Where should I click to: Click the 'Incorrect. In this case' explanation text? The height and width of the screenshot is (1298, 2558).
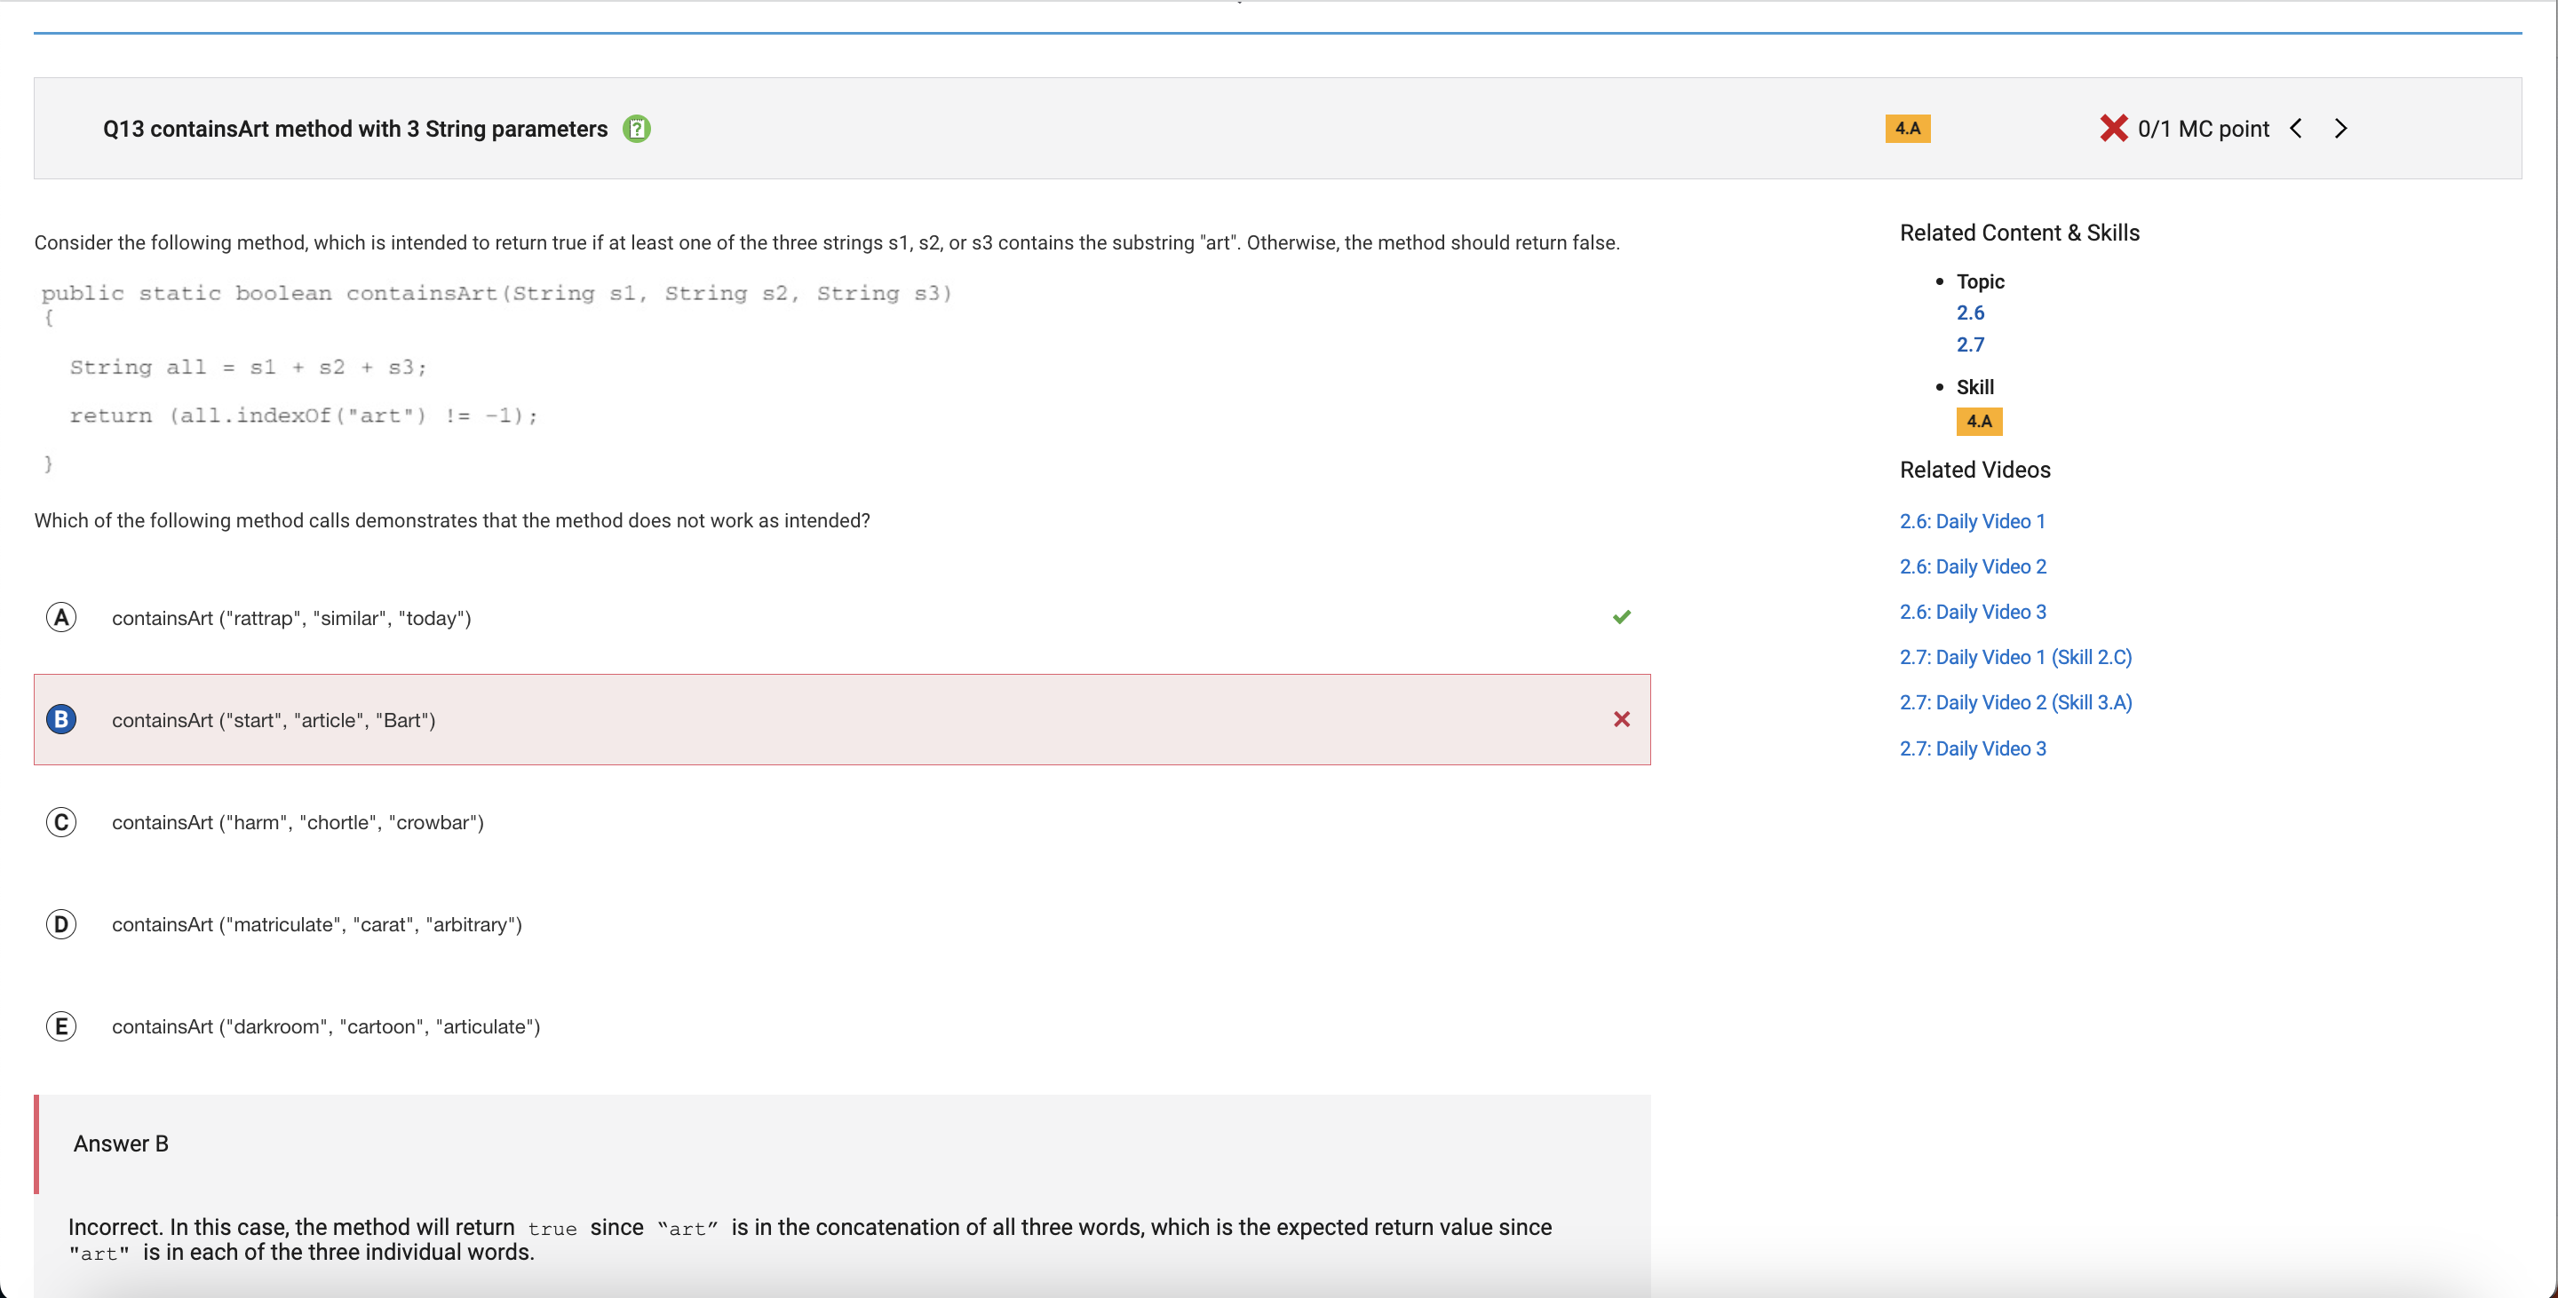click(x=809, y=1239)
